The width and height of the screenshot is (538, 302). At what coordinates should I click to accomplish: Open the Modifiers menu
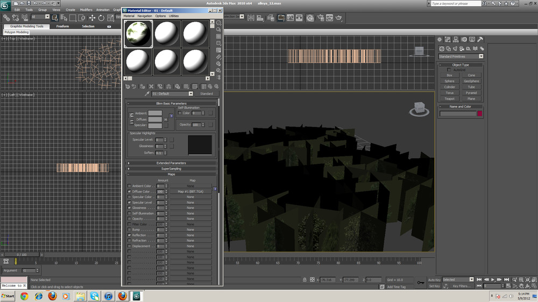[86, 10]
